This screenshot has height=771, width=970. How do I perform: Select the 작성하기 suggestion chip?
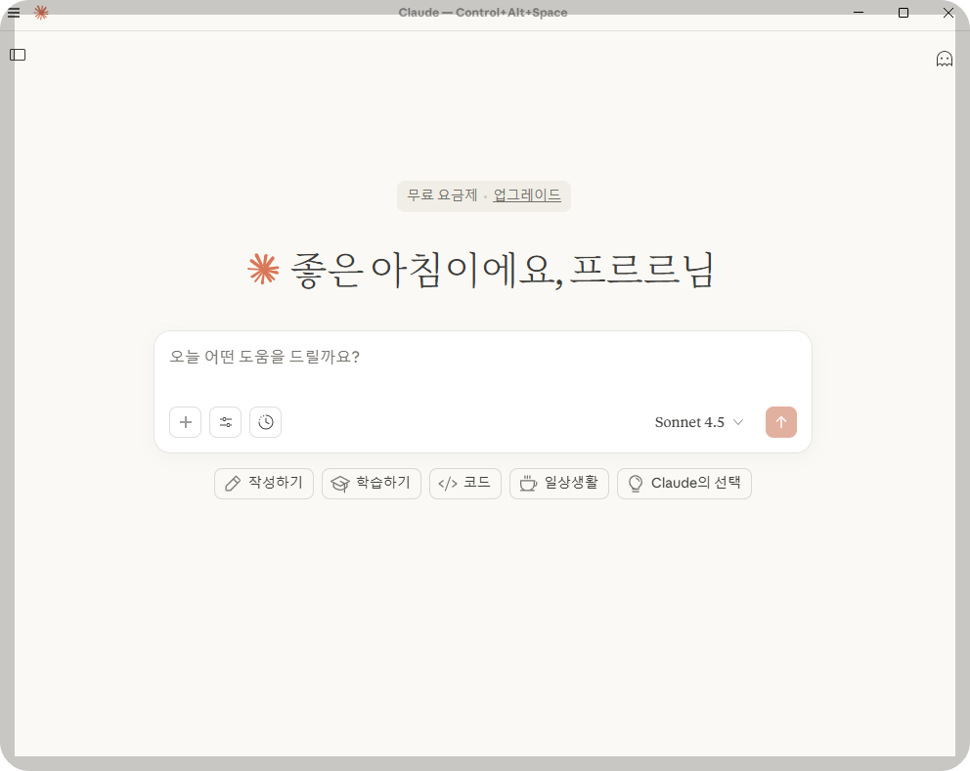[x=264, y=484]
